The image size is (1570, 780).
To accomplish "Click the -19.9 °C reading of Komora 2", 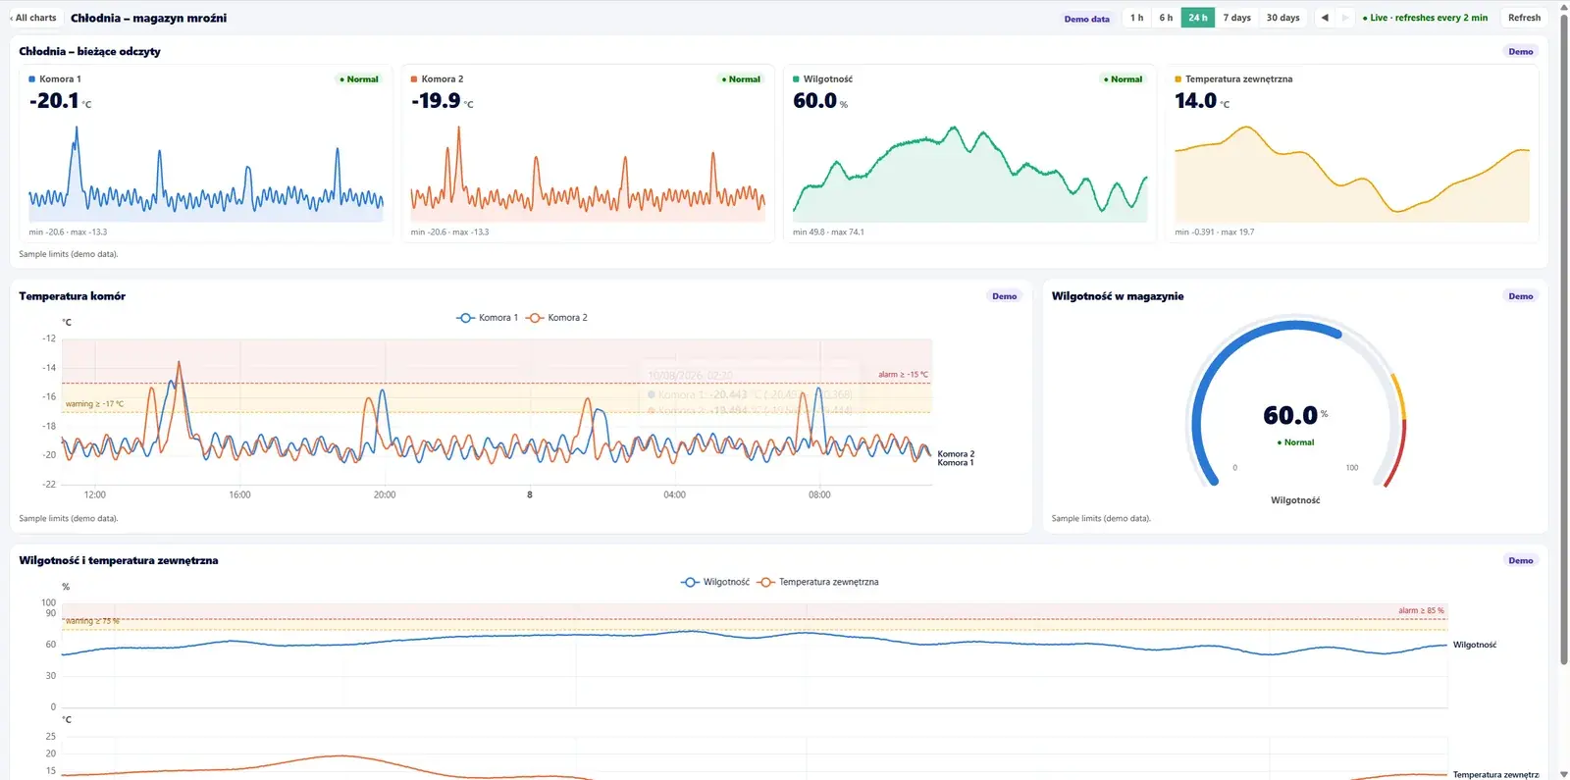I will [442, 101].
